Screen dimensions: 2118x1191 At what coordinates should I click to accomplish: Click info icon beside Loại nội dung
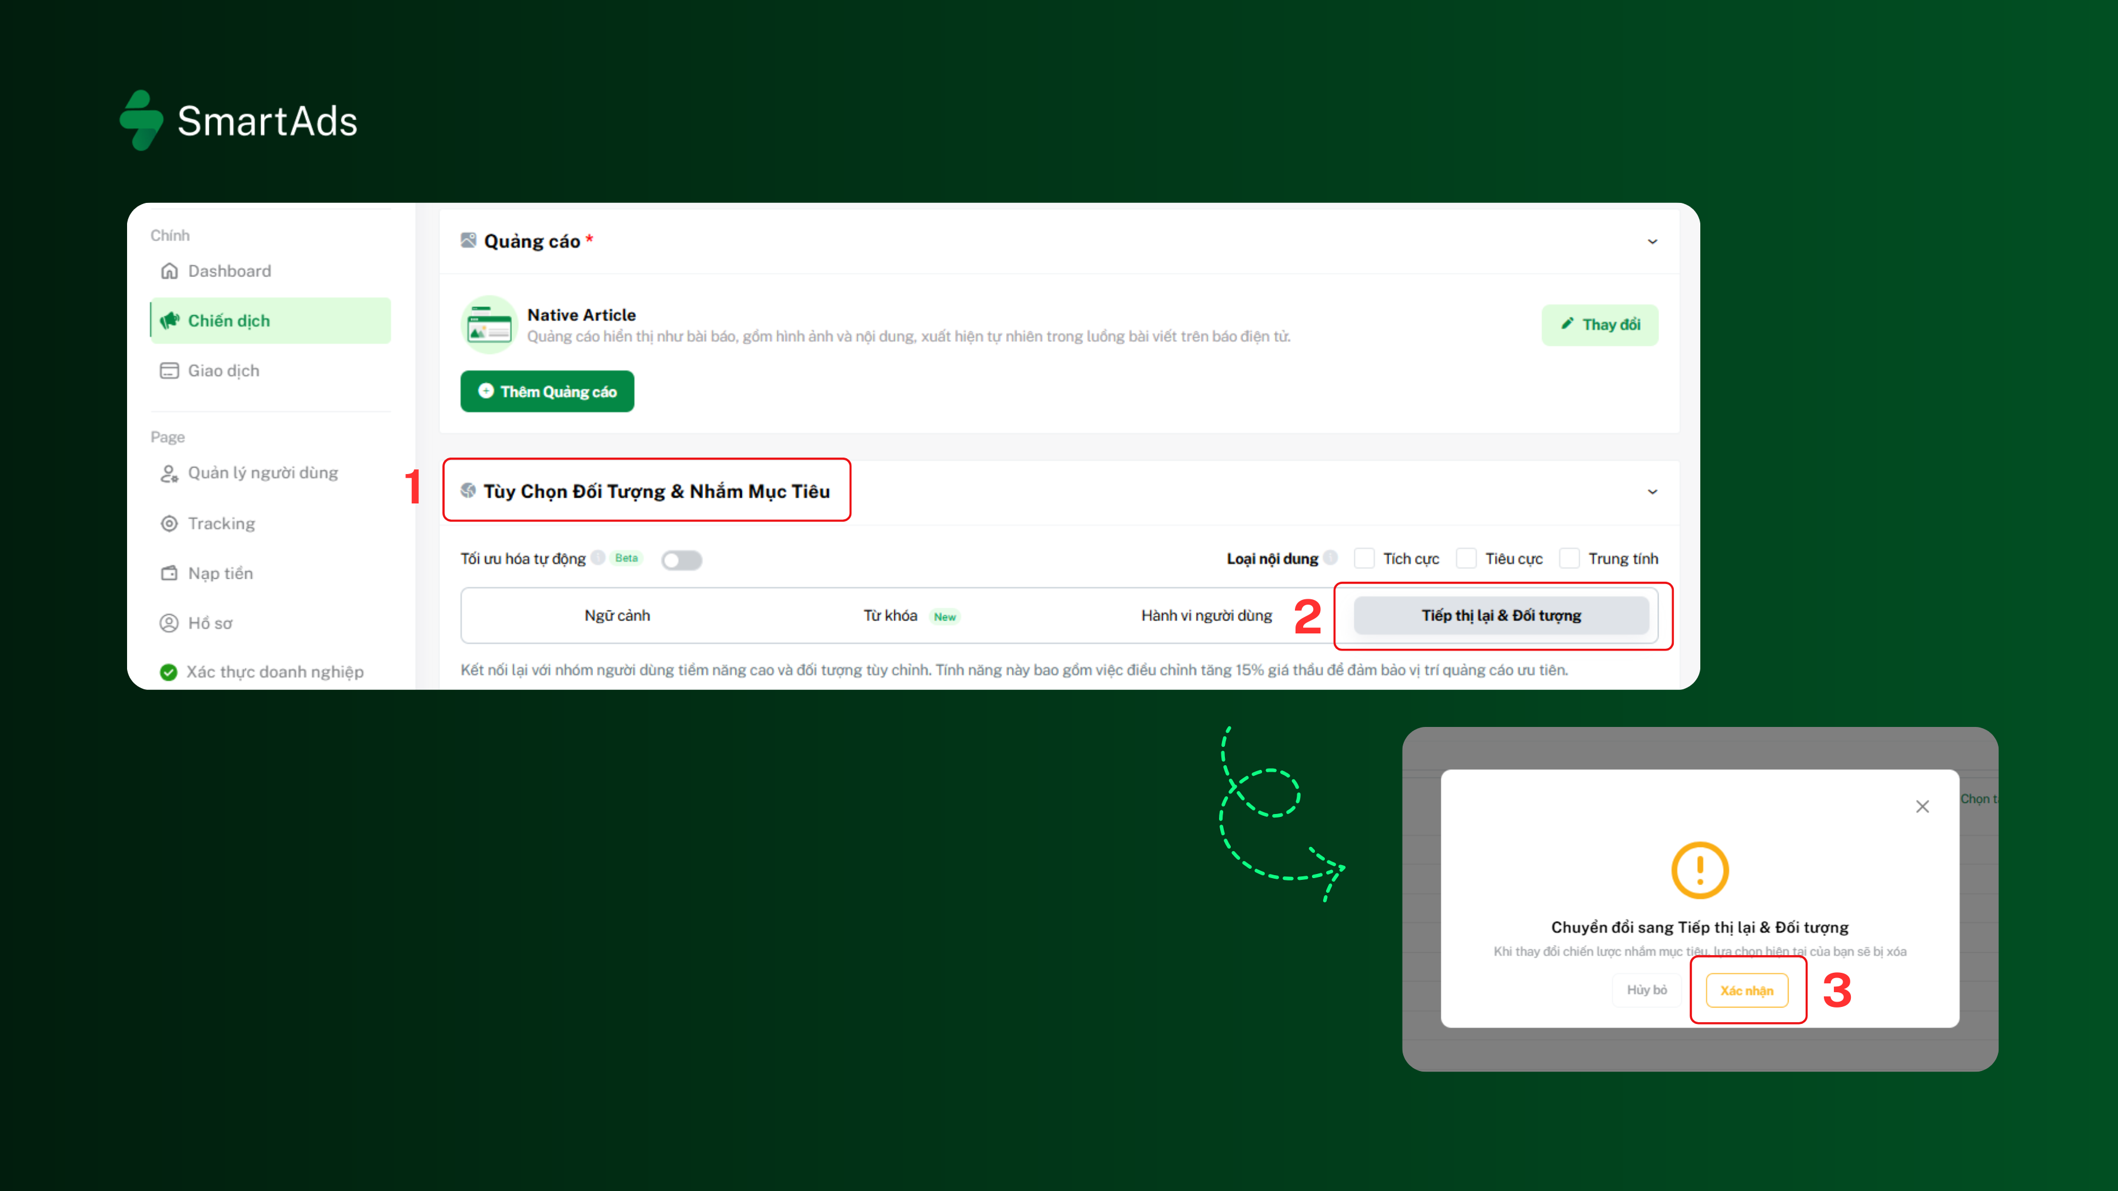point(1330,558)
